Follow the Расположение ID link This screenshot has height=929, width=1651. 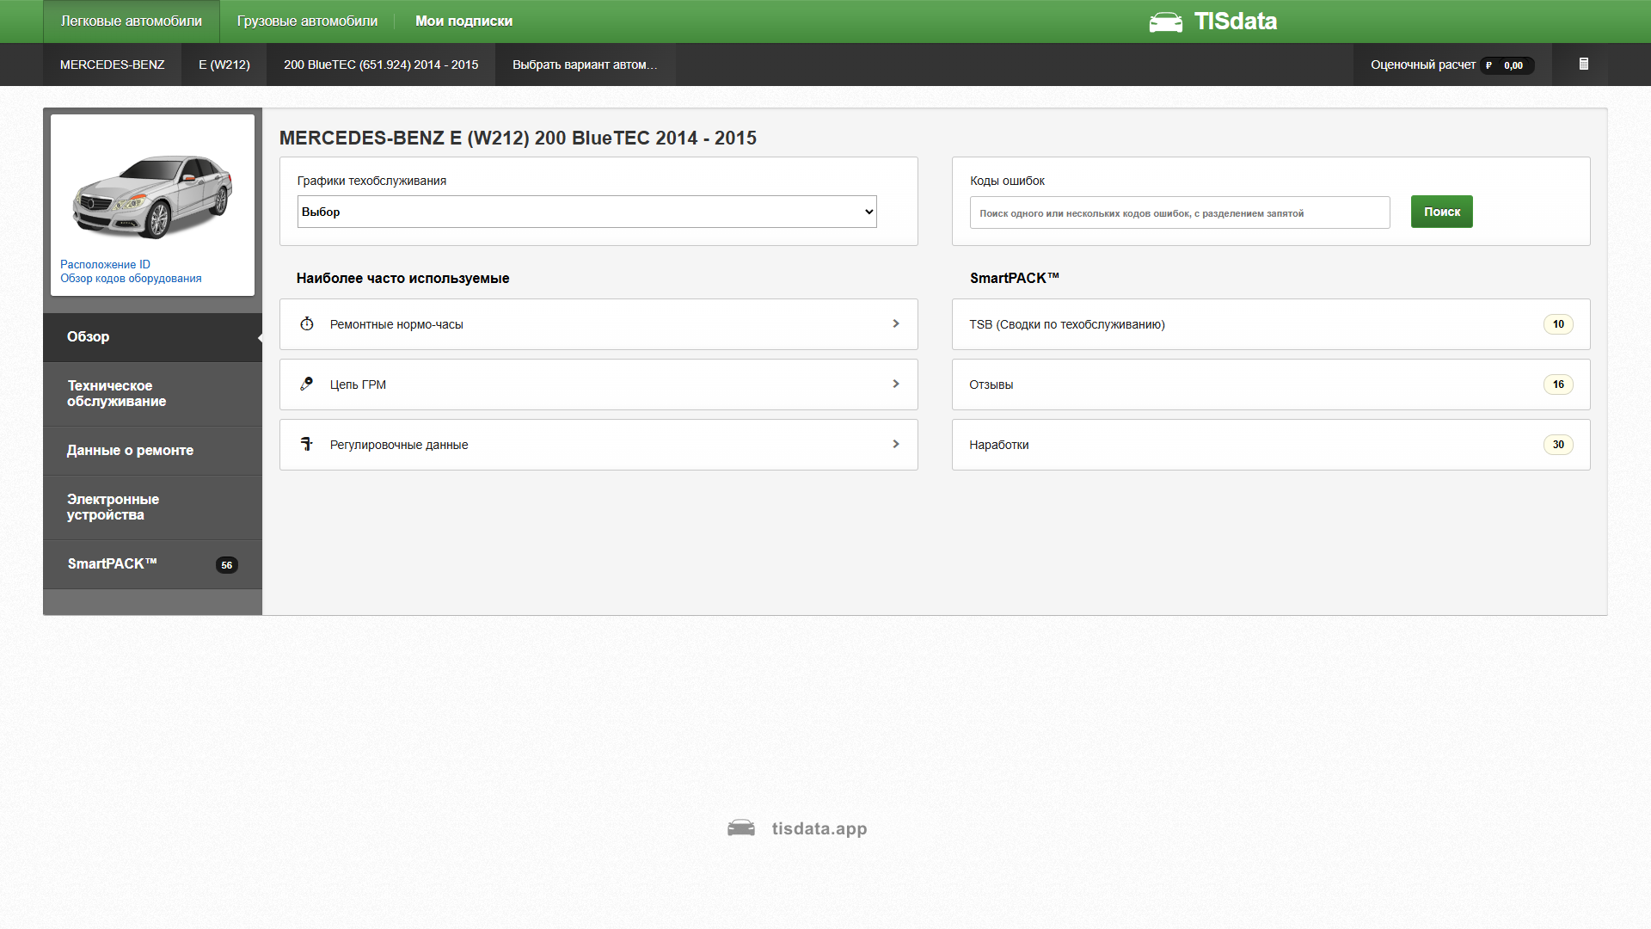pyautogui.click(x=105, y=264)
